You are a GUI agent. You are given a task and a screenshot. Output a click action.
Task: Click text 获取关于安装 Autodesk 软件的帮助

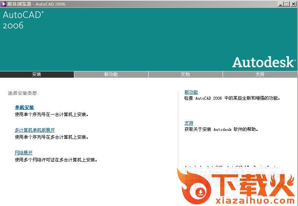[x=221, y=129]
